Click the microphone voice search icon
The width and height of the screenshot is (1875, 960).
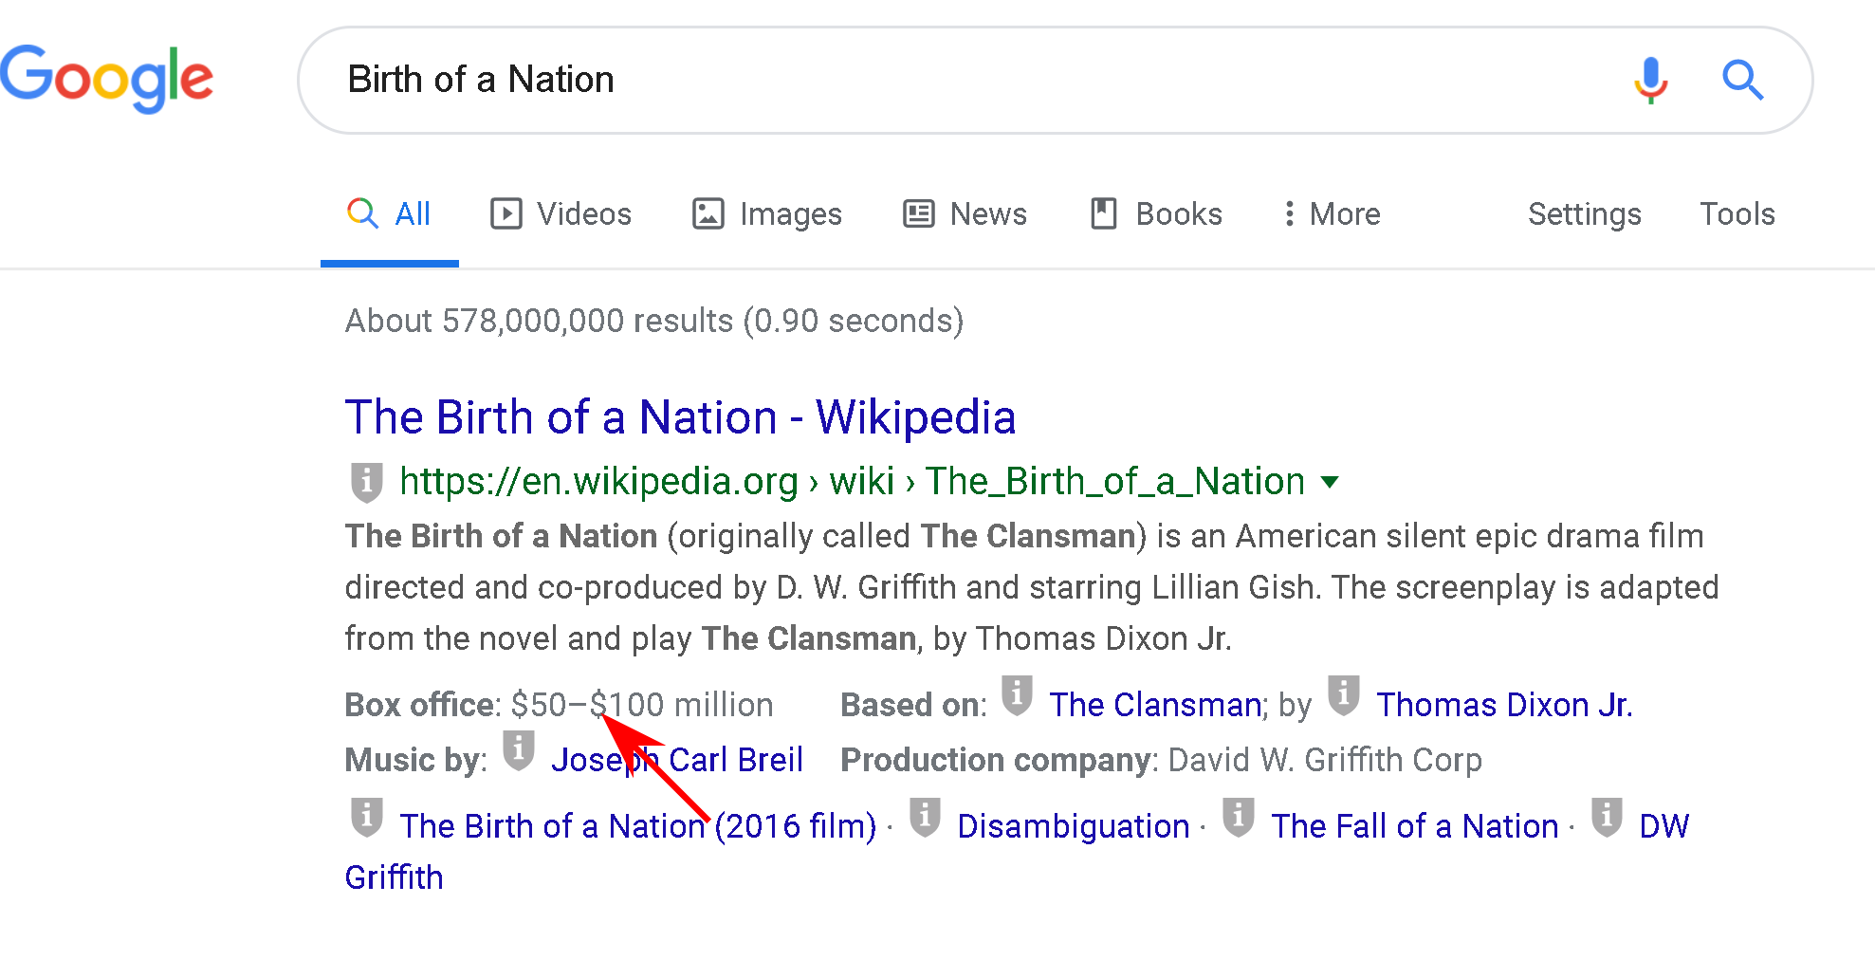coord(1650,80)
